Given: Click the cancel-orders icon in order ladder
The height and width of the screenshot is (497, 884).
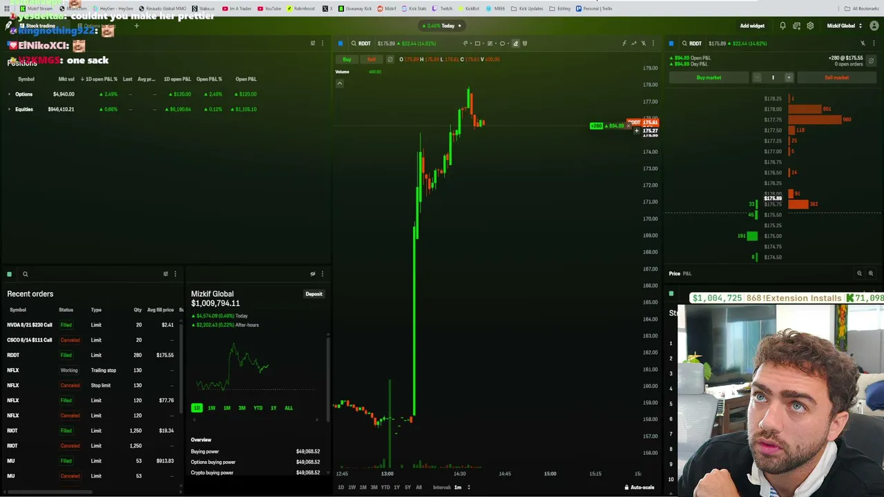Looking at the screenshot, I should click(x=871, y=61).
